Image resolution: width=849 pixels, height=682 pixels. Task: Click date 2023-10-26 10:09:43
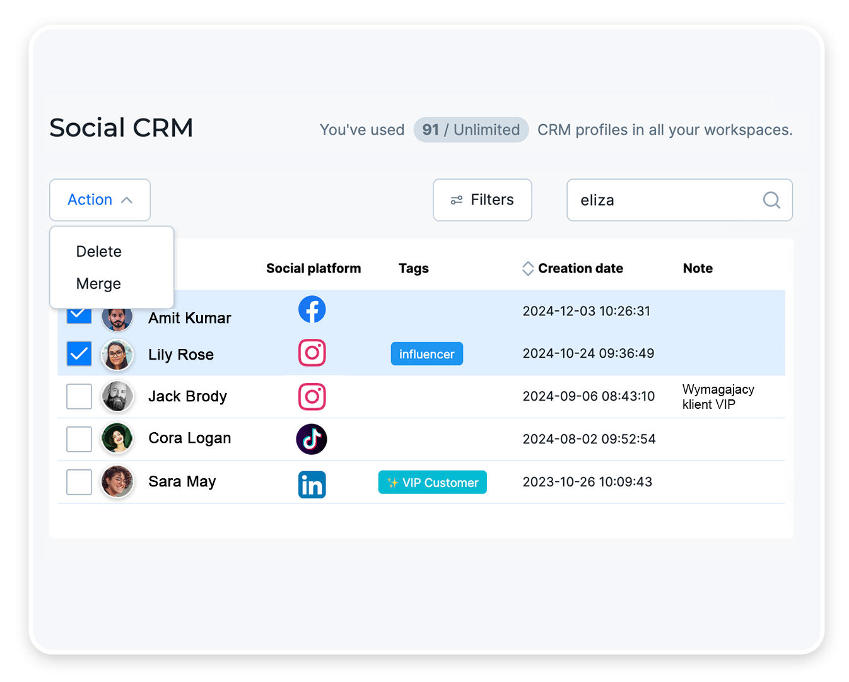(x=587, y=482)
